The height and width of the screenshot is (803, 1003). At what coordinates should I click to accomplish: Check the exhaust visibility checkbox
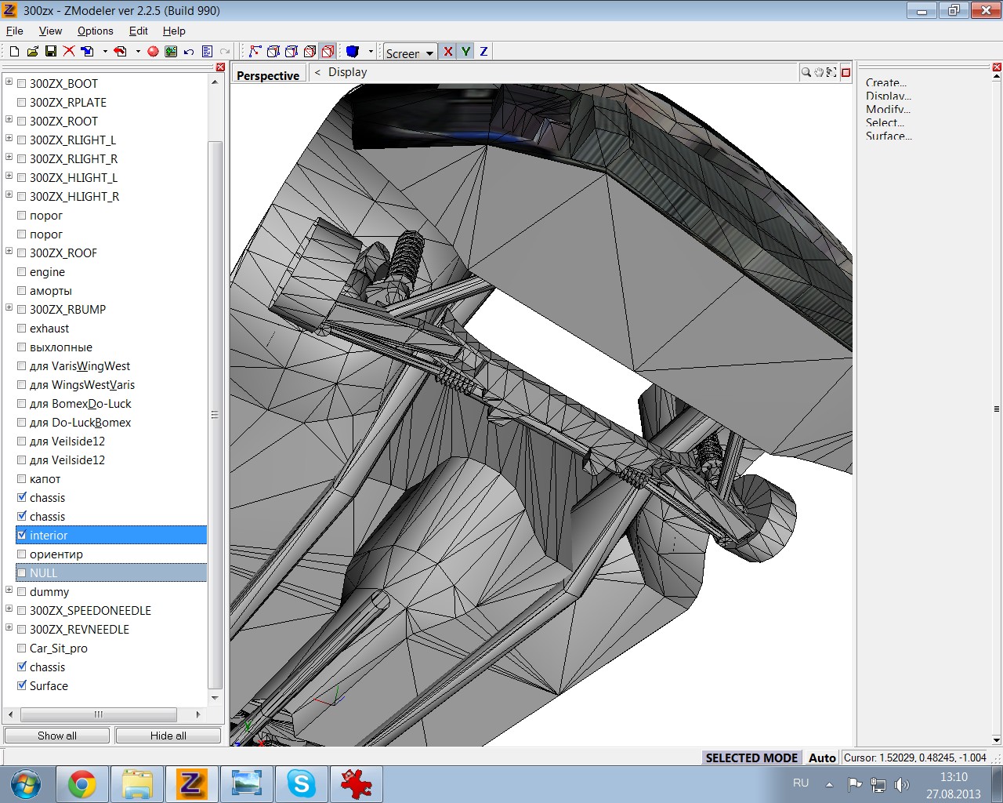22,328
